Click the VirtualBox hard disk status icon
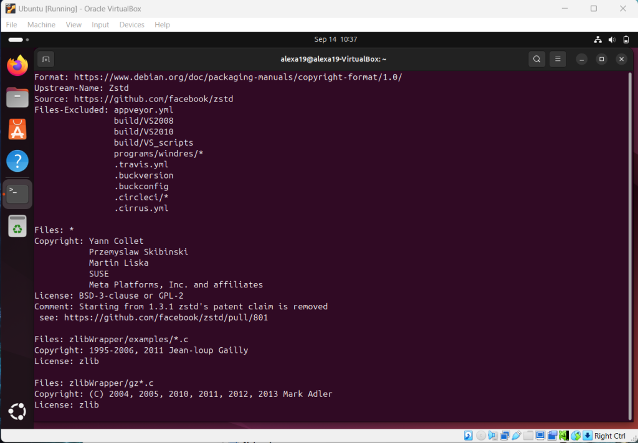Screen dimensions: 638x443 [x=468, y=436]
